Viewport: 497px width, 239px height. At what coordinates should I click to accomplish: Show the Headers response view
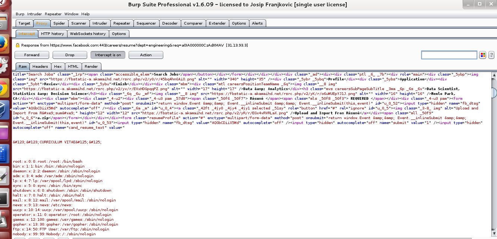pyautogui.click(x=40, y=66)
